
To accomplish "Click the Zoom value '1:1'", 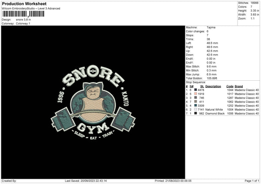I will [252, 18].
